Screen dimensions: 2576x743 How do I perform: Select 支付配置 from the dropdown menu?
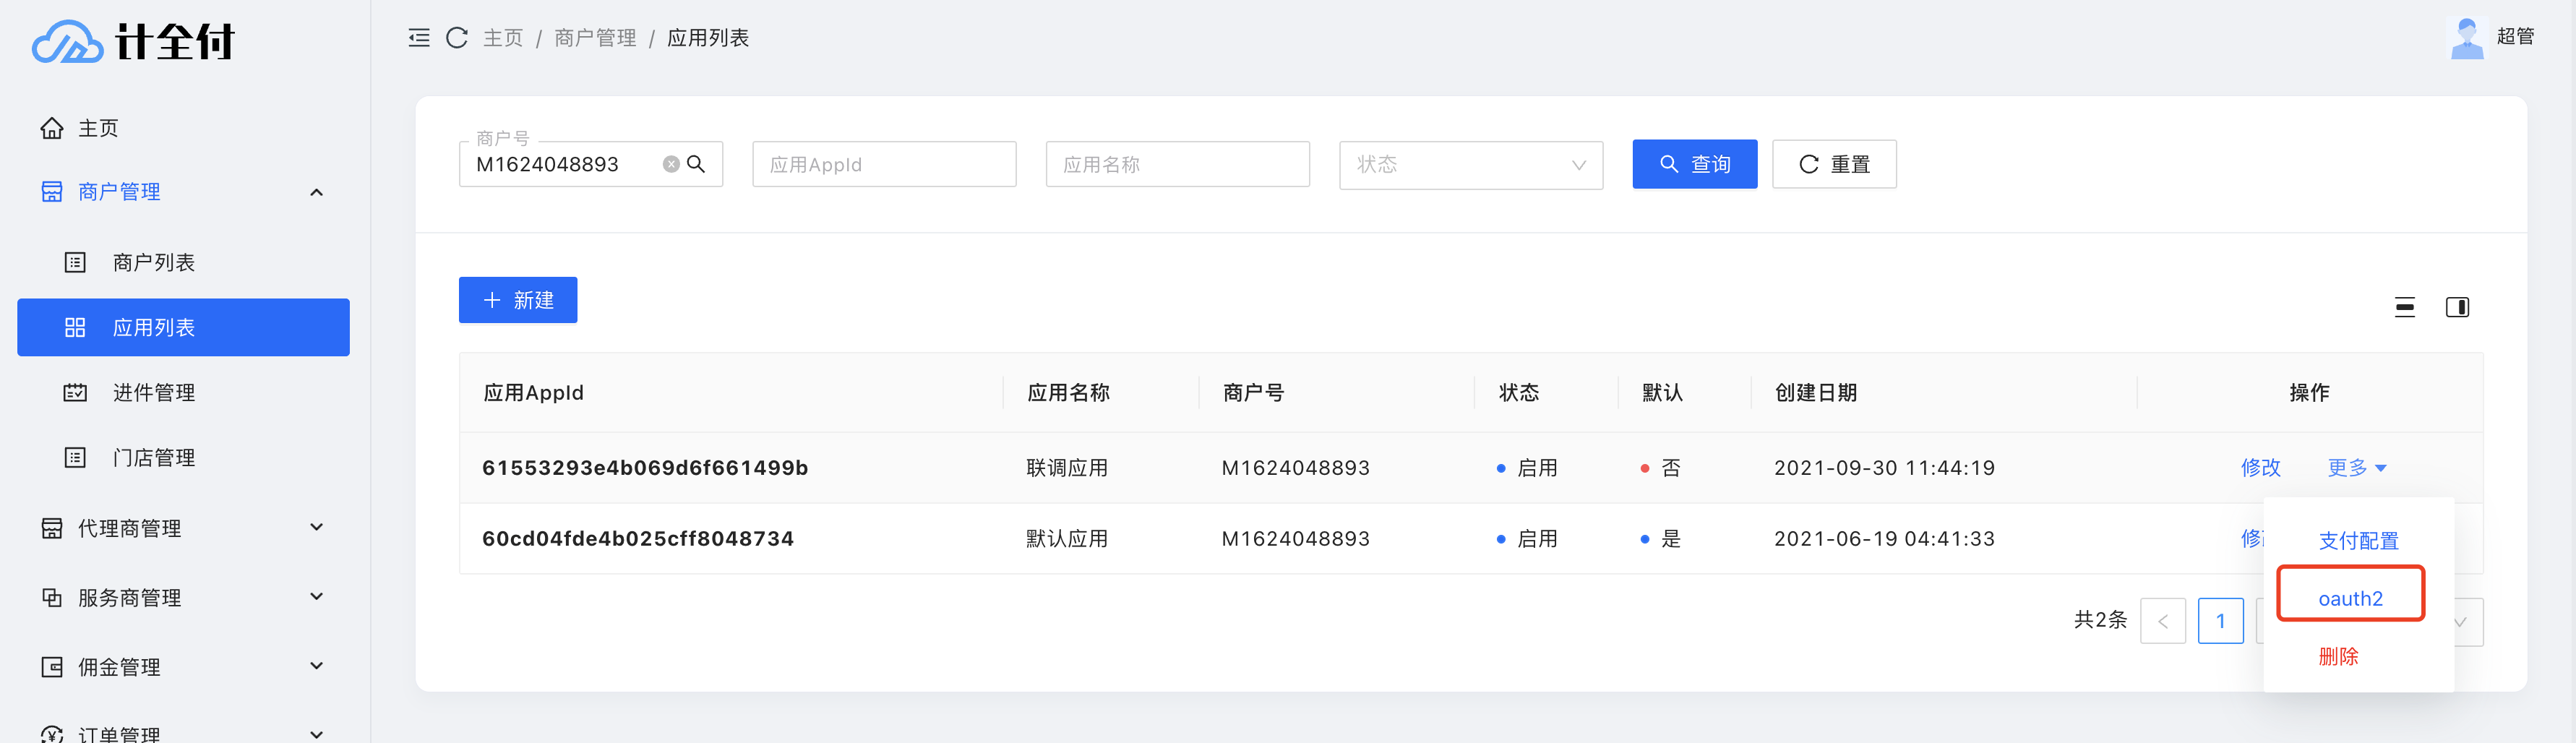pyautogui.click(x=2358, y=540)
